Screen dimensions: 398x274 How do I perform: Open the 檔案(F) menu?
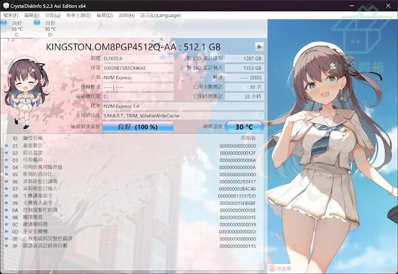tap(11, 16)
